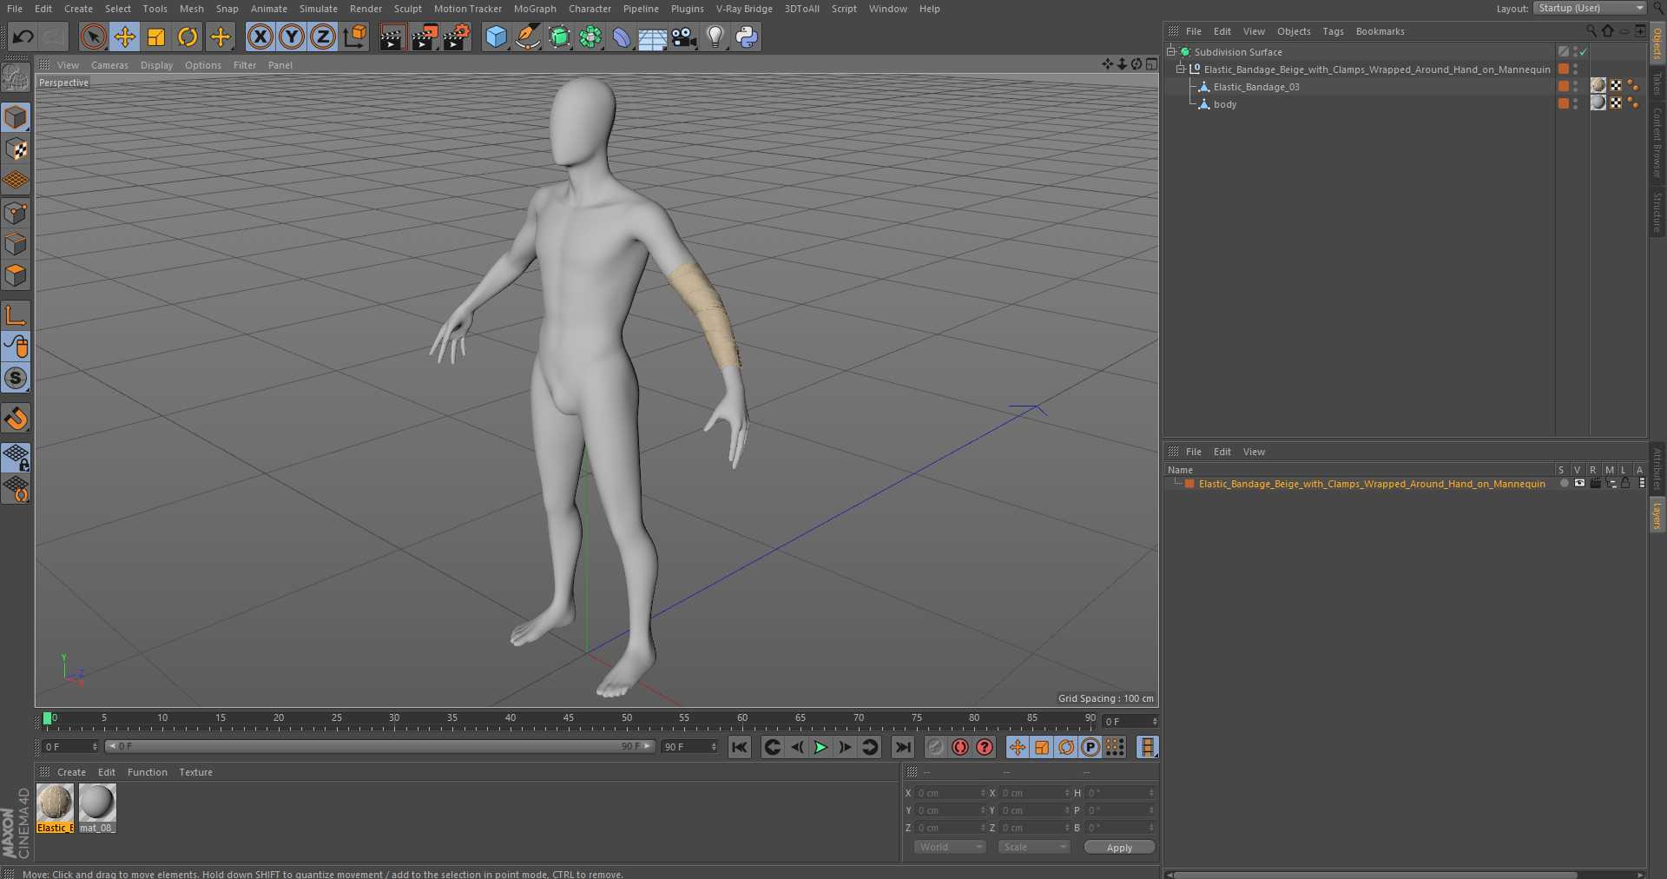Open the Python script icon
Image resolution: width=1667 pixels, height=879 pixels.
(747, 36)
